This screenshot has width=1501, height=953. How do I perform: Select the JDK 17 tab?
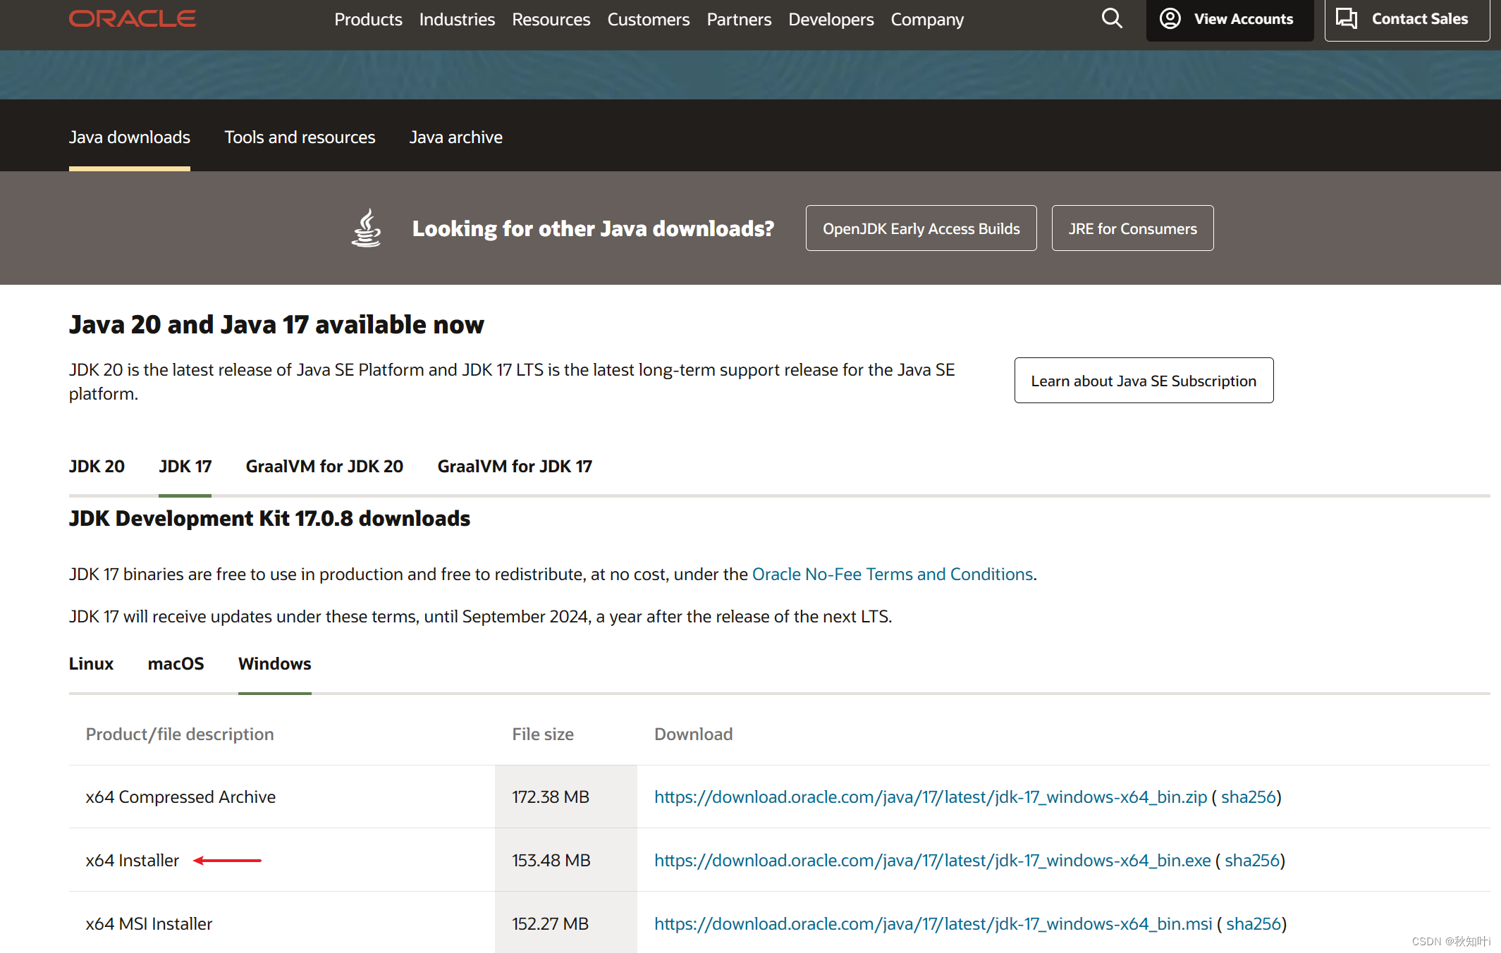[x=185, y=466]
